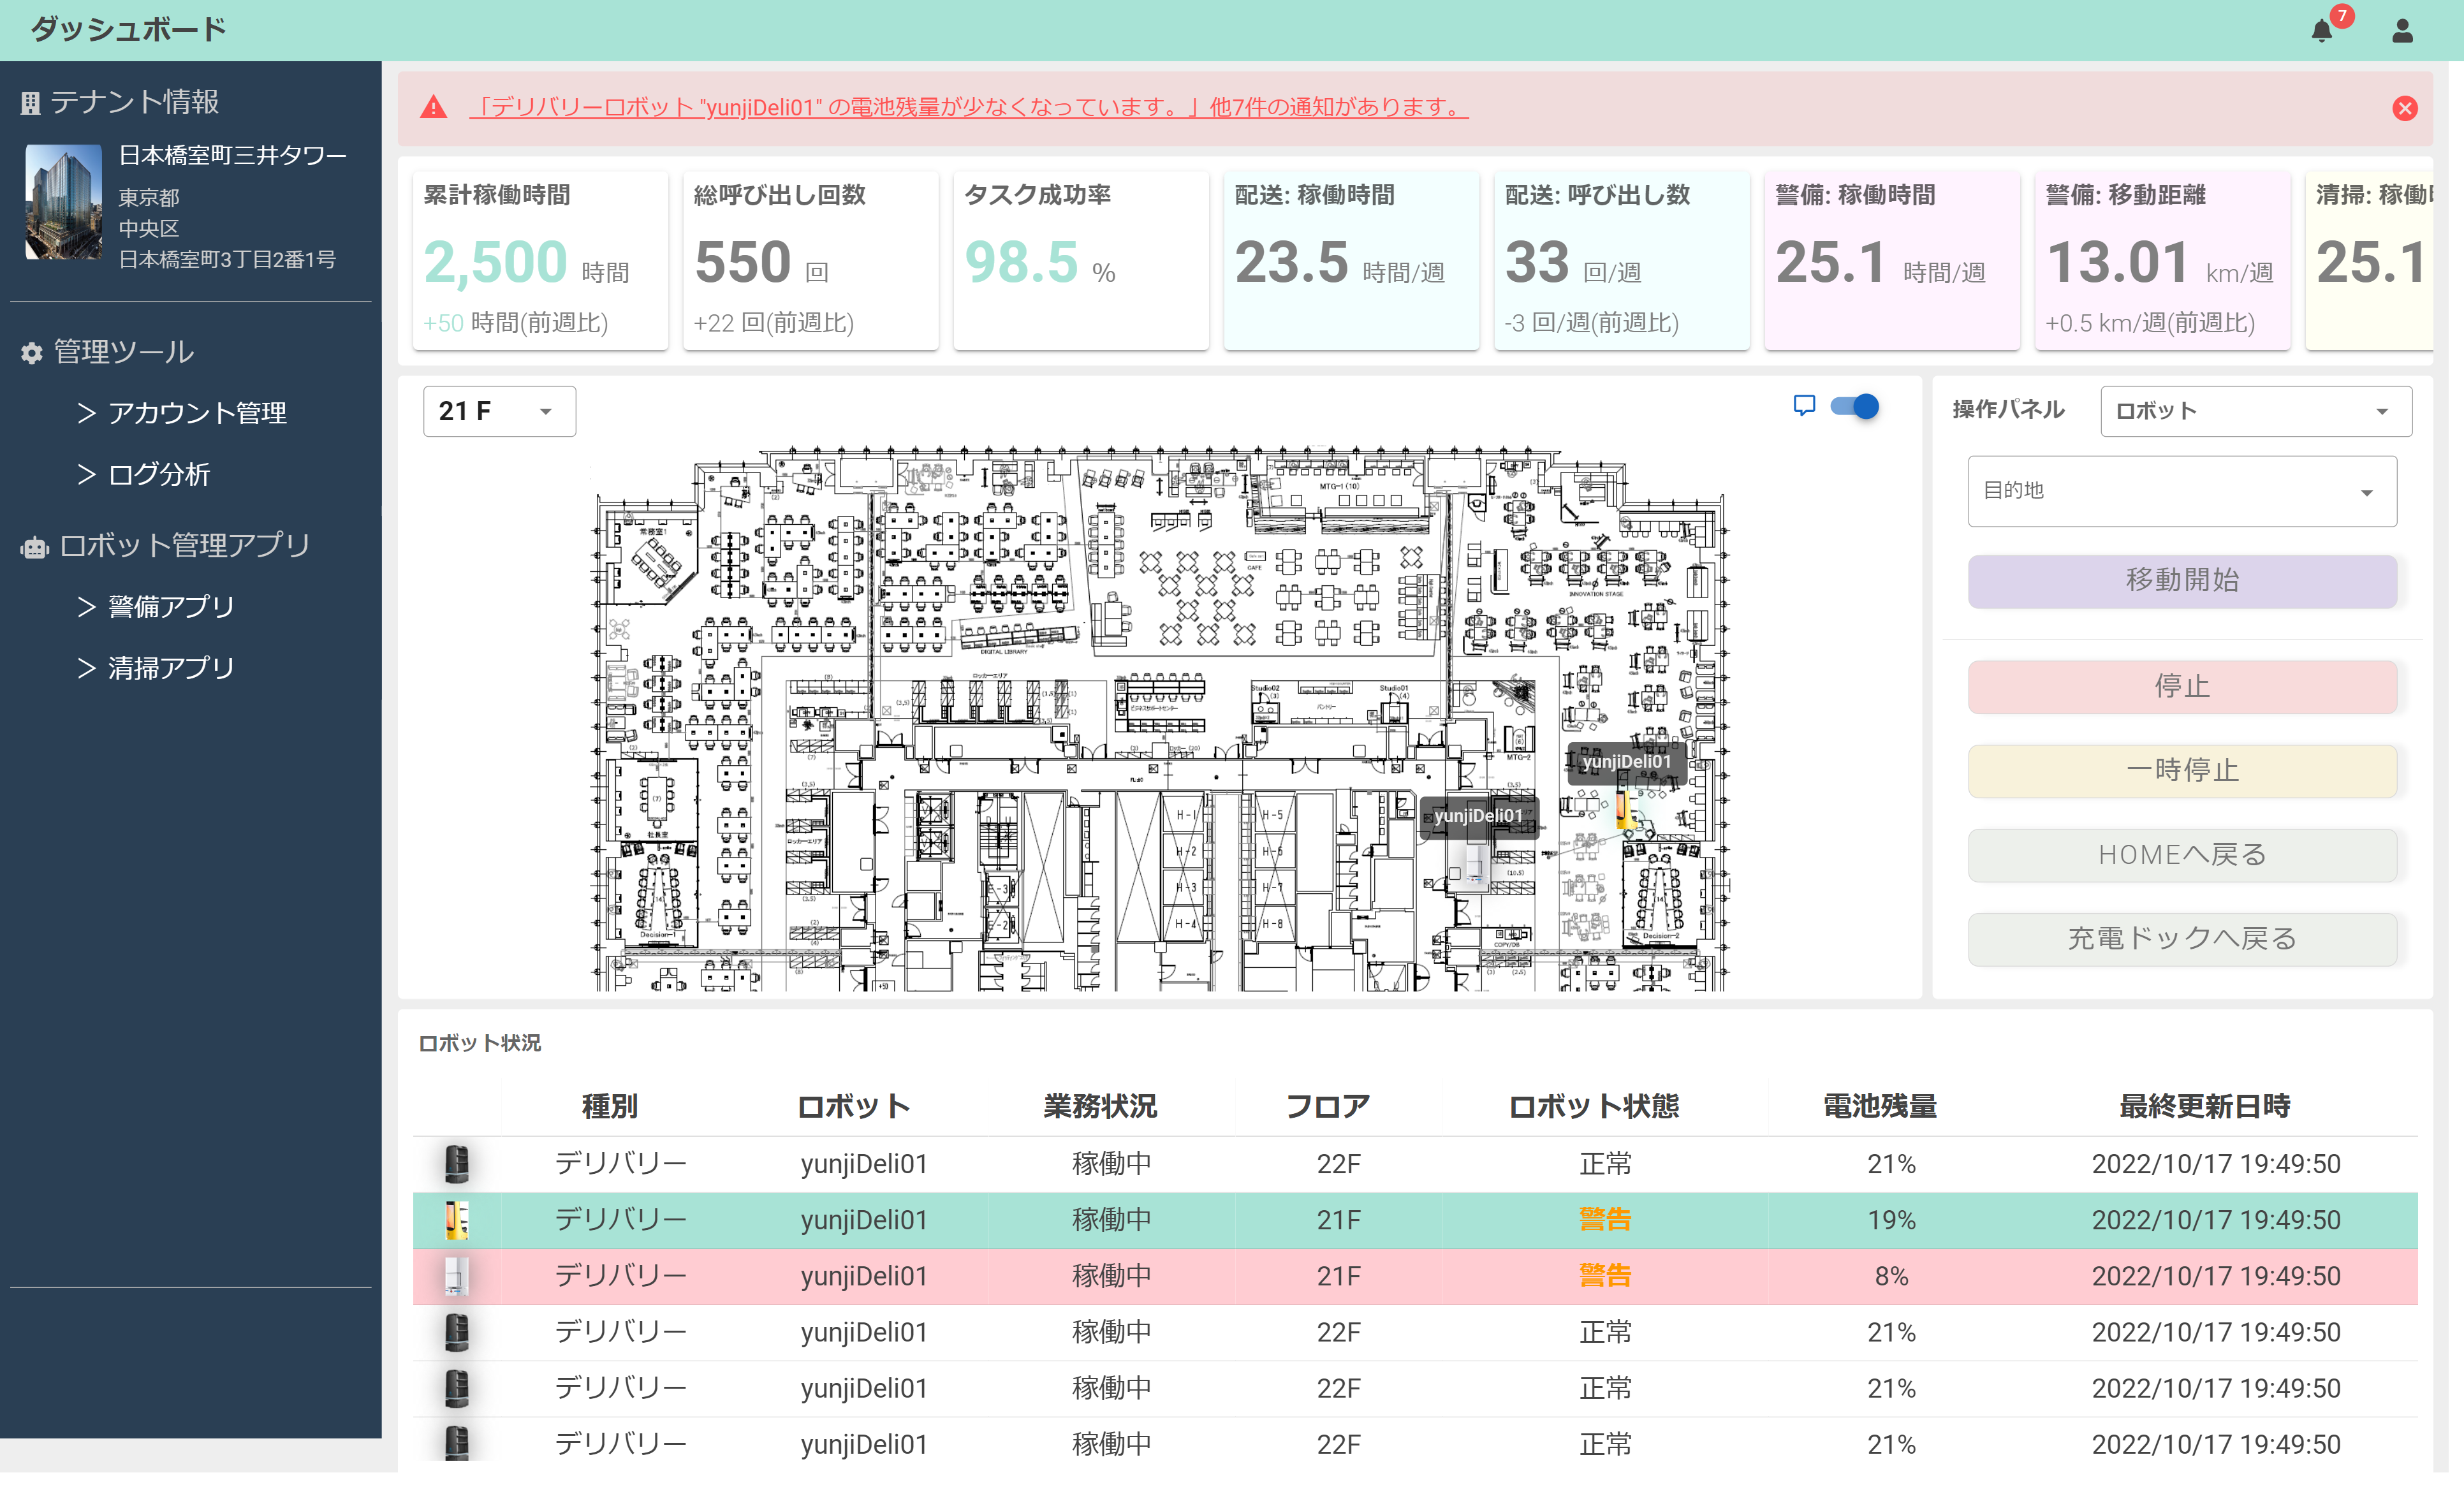2464x1492 pixels.
Task: Click the user account profile icon
Action: pos(2402,31)
